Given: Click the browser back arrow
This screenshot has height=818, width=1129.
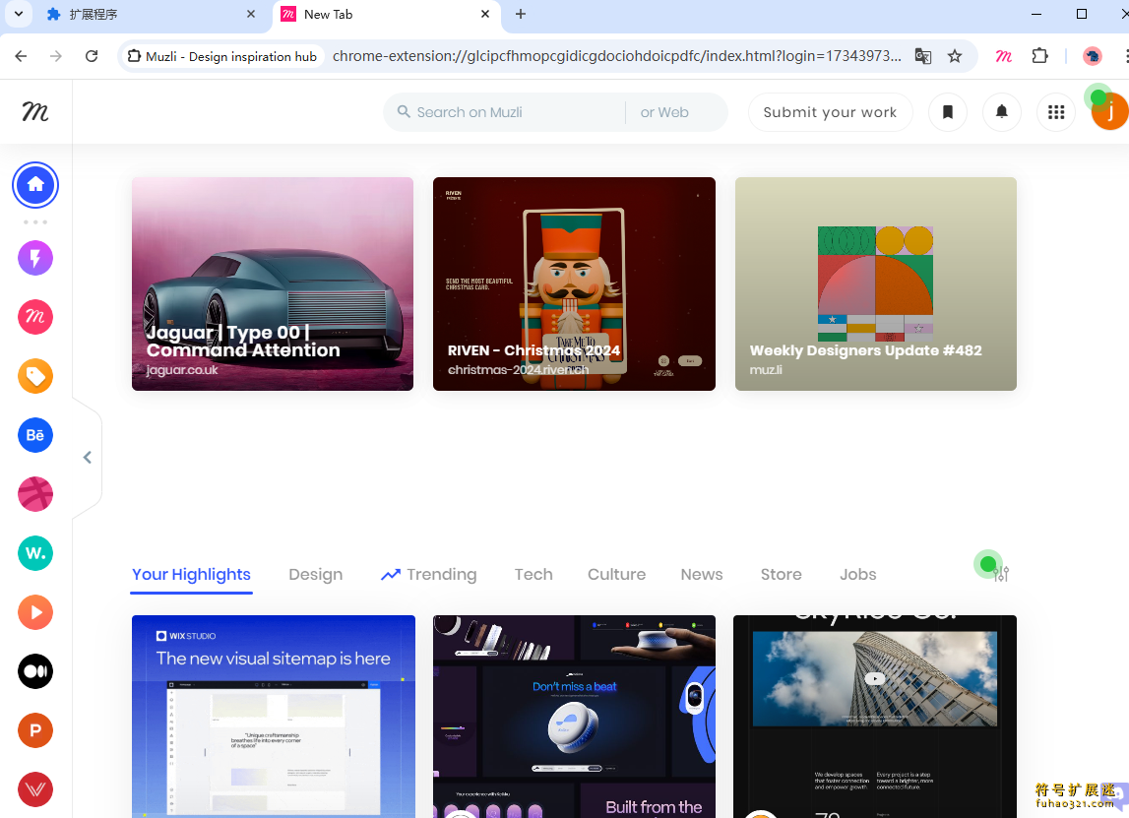Looking at the screenshot, I should coord(21,56).
